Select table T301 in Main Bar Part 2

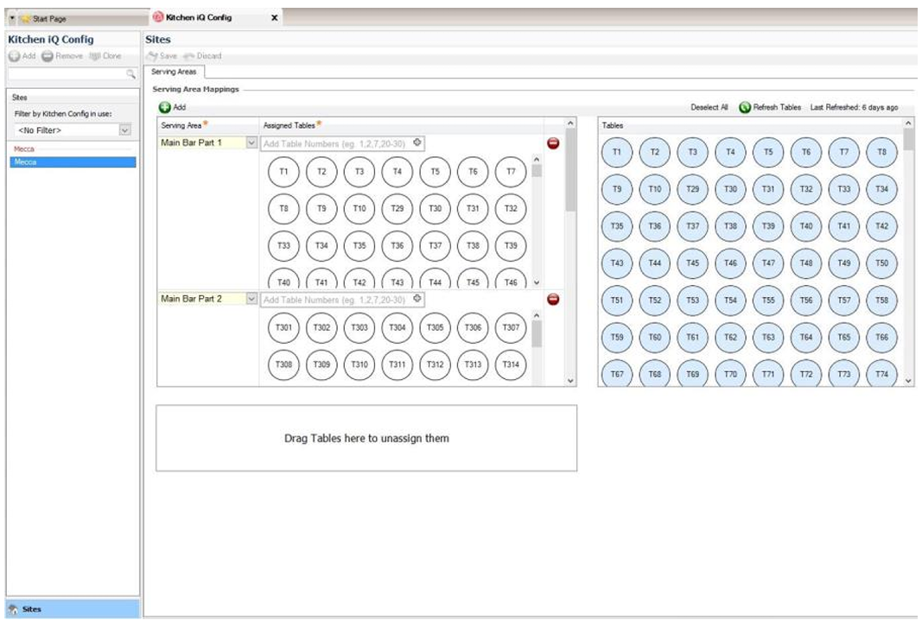[283, 327]
